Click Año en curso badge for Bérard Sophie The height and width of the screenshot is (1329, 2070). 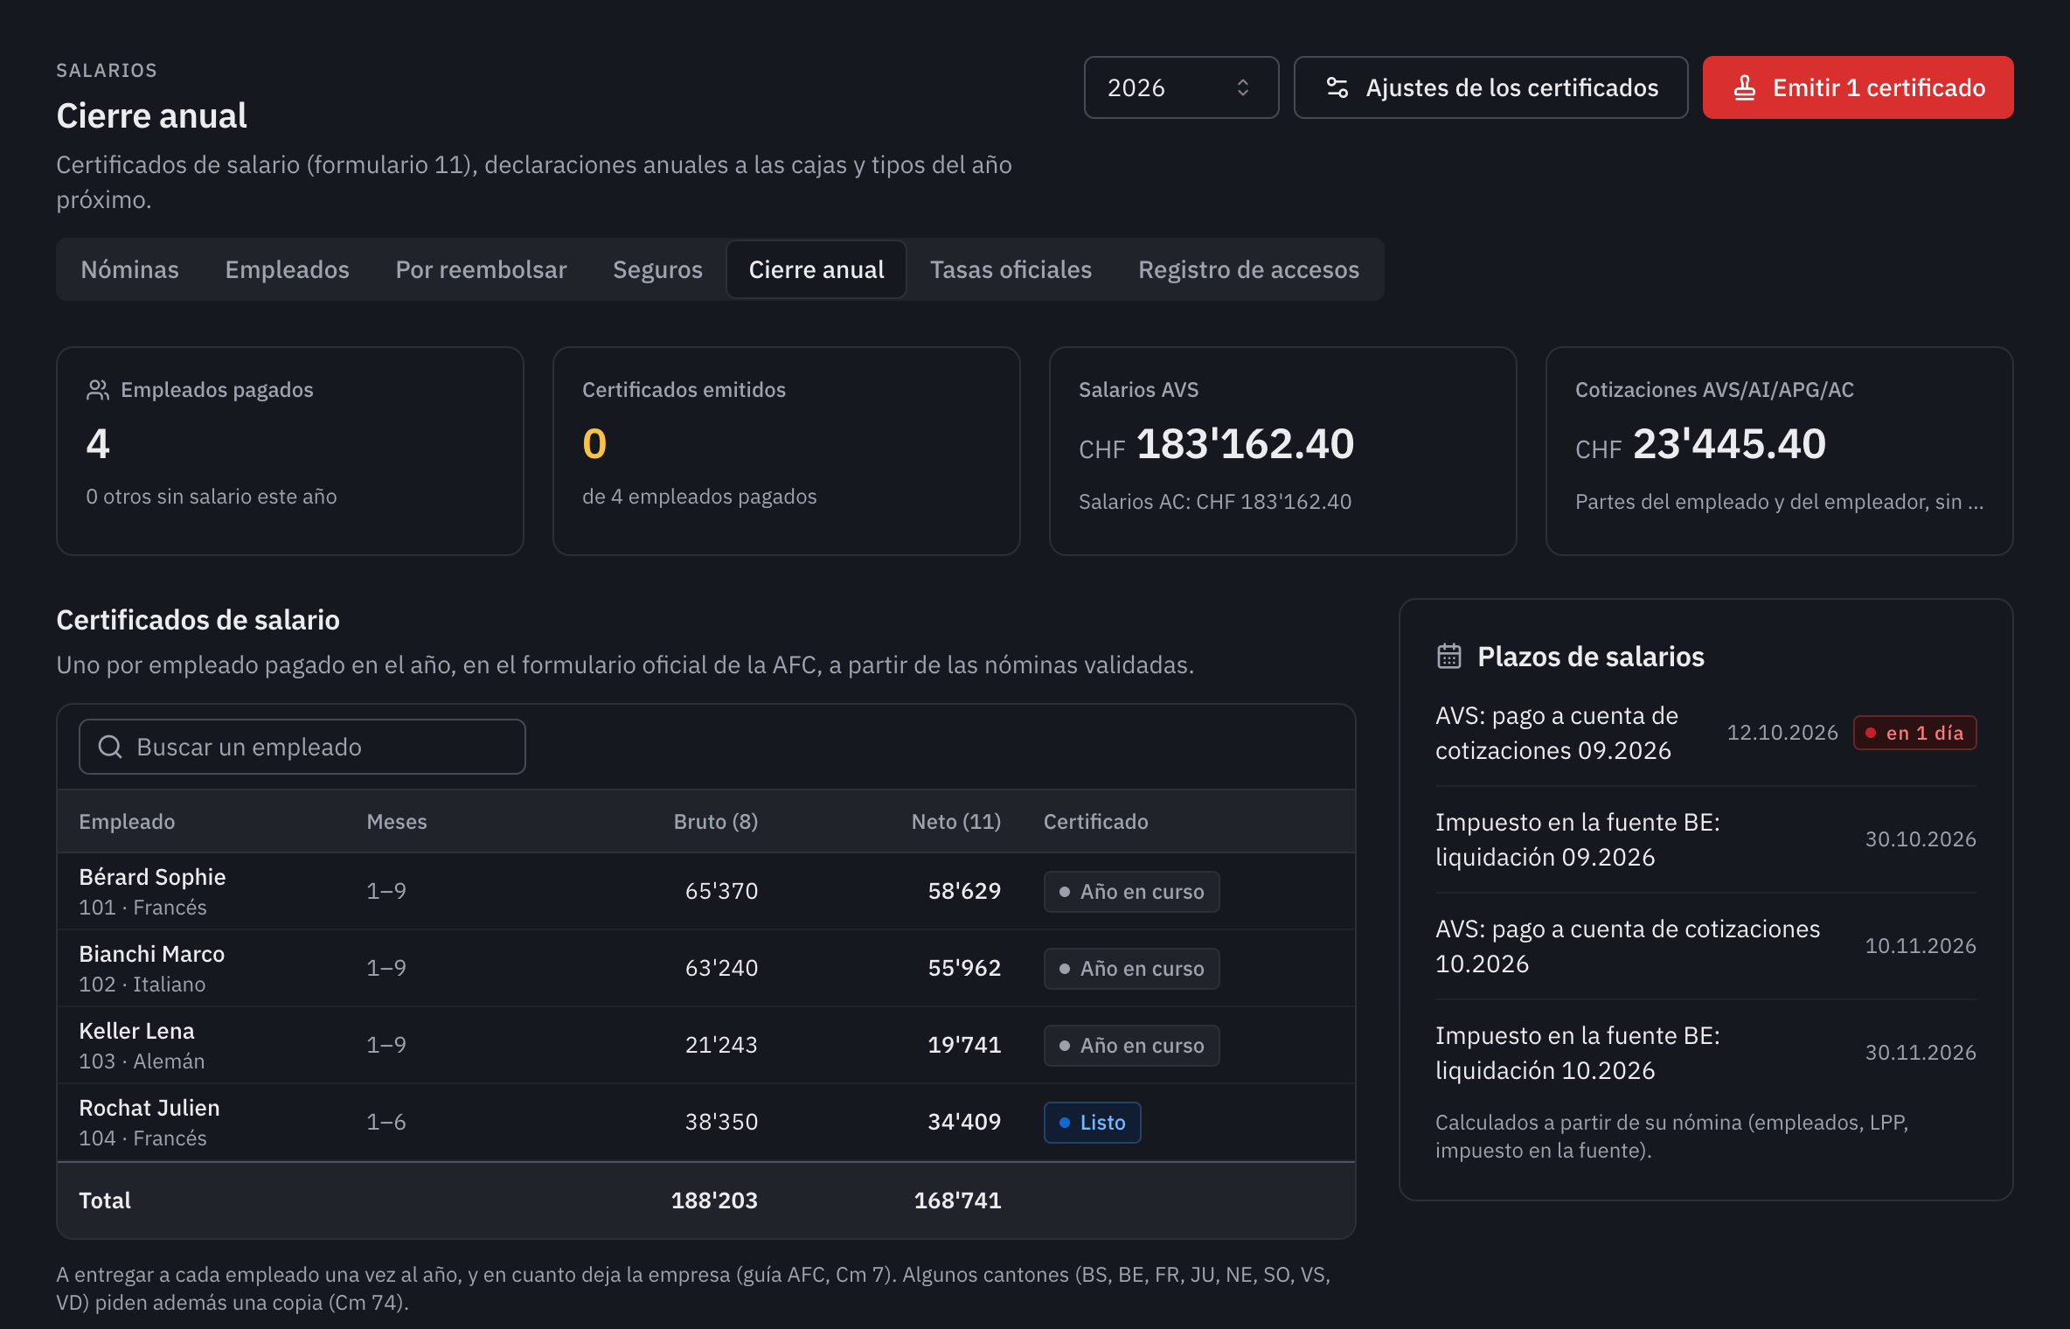(x=1131, y=891)
